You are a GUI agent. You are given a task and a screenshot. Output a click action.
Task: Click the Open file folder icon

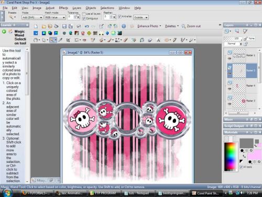coord(44,26)
